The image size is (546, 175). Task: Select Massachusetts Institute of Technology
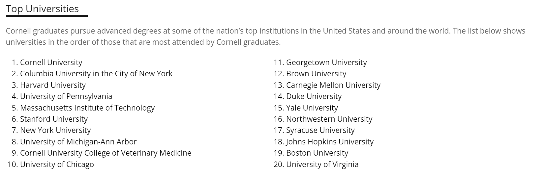pyautogui.click(x=87, y=108)
